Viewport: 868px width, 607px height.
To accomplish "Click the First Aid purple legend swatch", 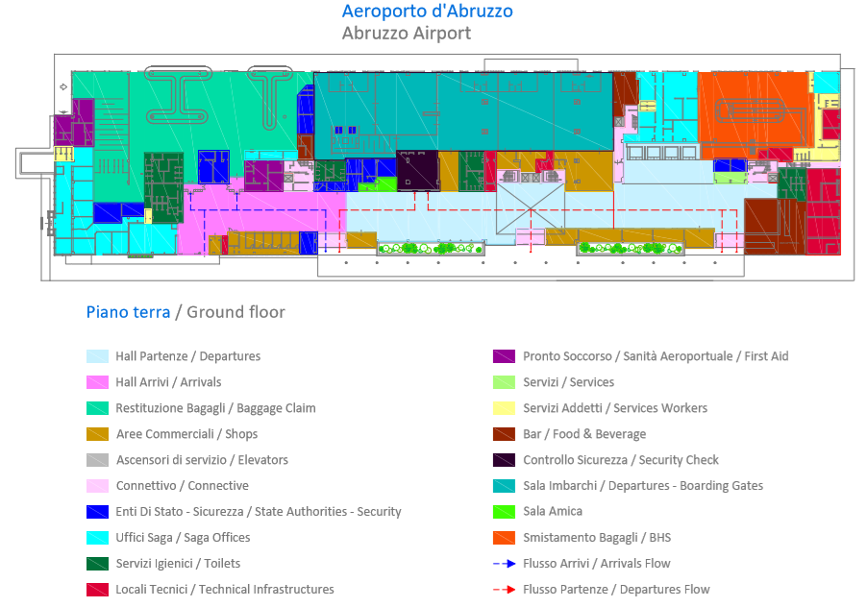I will [504, 356].
